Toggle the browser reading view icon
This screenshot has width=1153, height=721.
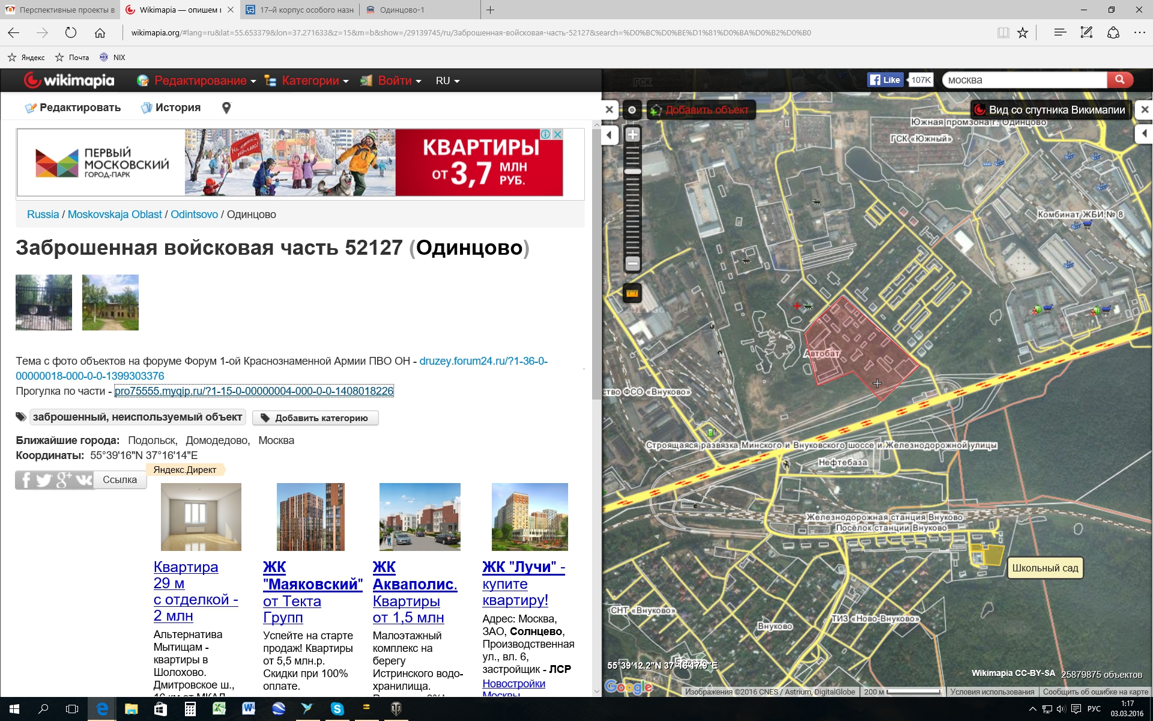pos(1003,33)
